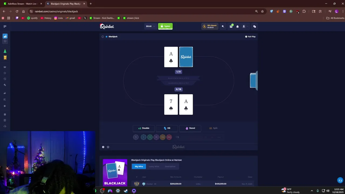Open Steam from the taskbar
345x194 pixels.
point(126,191)
